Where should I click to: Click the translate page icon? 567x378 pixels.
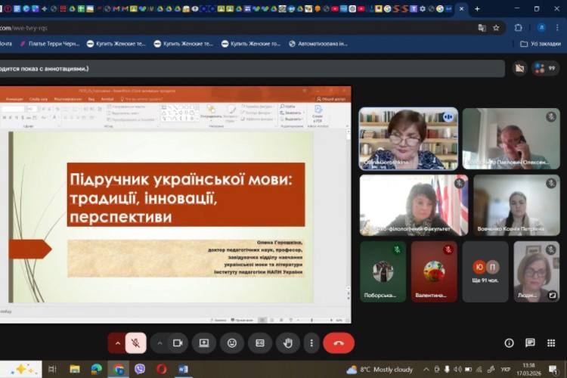point(482,27)
